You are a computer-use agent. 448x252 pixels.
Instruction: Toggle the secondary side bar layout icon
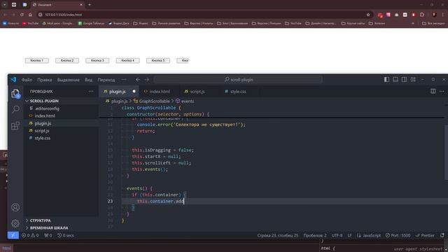click(x=405, y=79)
